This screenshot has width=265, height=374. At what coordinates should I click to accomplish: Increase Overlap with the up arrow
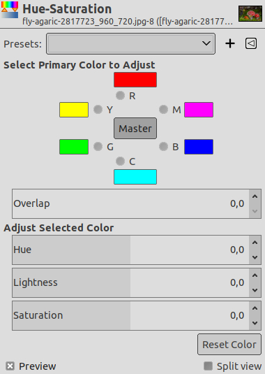click(x=255, y=196)
